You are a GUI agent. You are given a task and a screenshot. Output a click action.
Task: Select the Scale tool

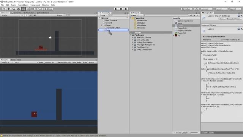coord(18,9)
